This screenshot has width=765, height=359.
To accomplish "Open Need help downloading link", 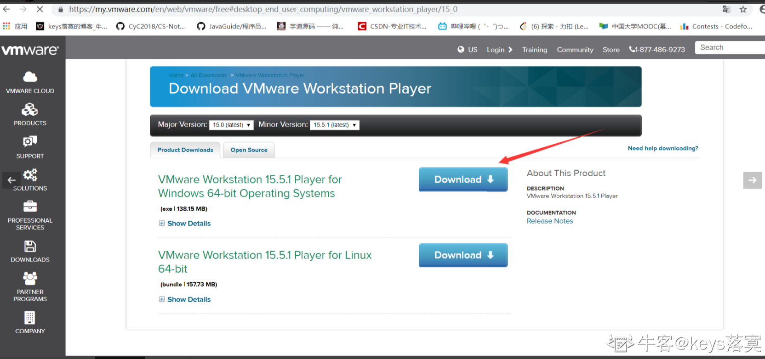I will (663, 148).
